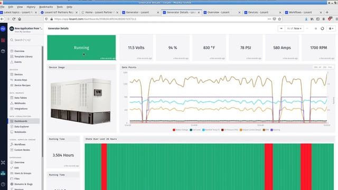Viewport: 338px width, 190px height.
Task: Click the back arrow in Firefox
Action: click(x=2, y=19)
